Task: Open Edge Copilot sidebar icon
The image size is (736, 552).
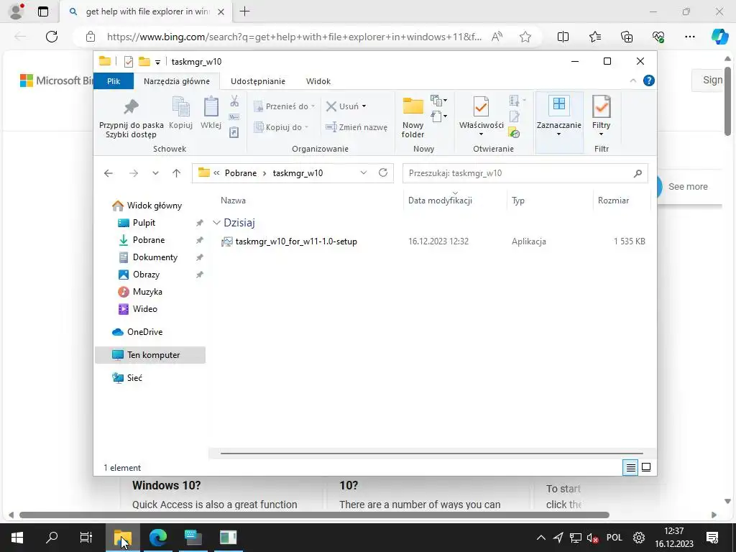Action: 719,37
